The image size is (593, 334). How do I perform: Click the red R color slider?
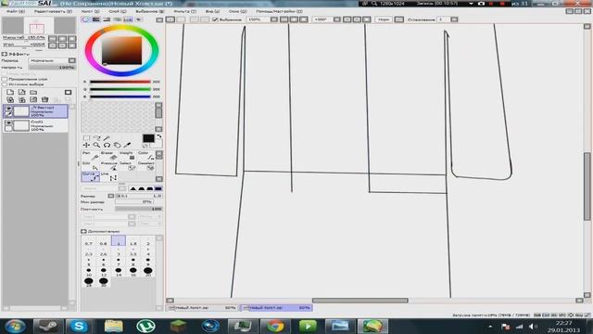120,82
